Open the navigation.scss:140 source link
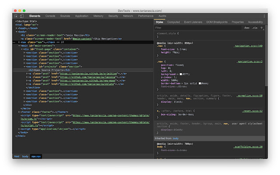Image resolution: width=280 pixels, height=175 pixels. point(248,45)
